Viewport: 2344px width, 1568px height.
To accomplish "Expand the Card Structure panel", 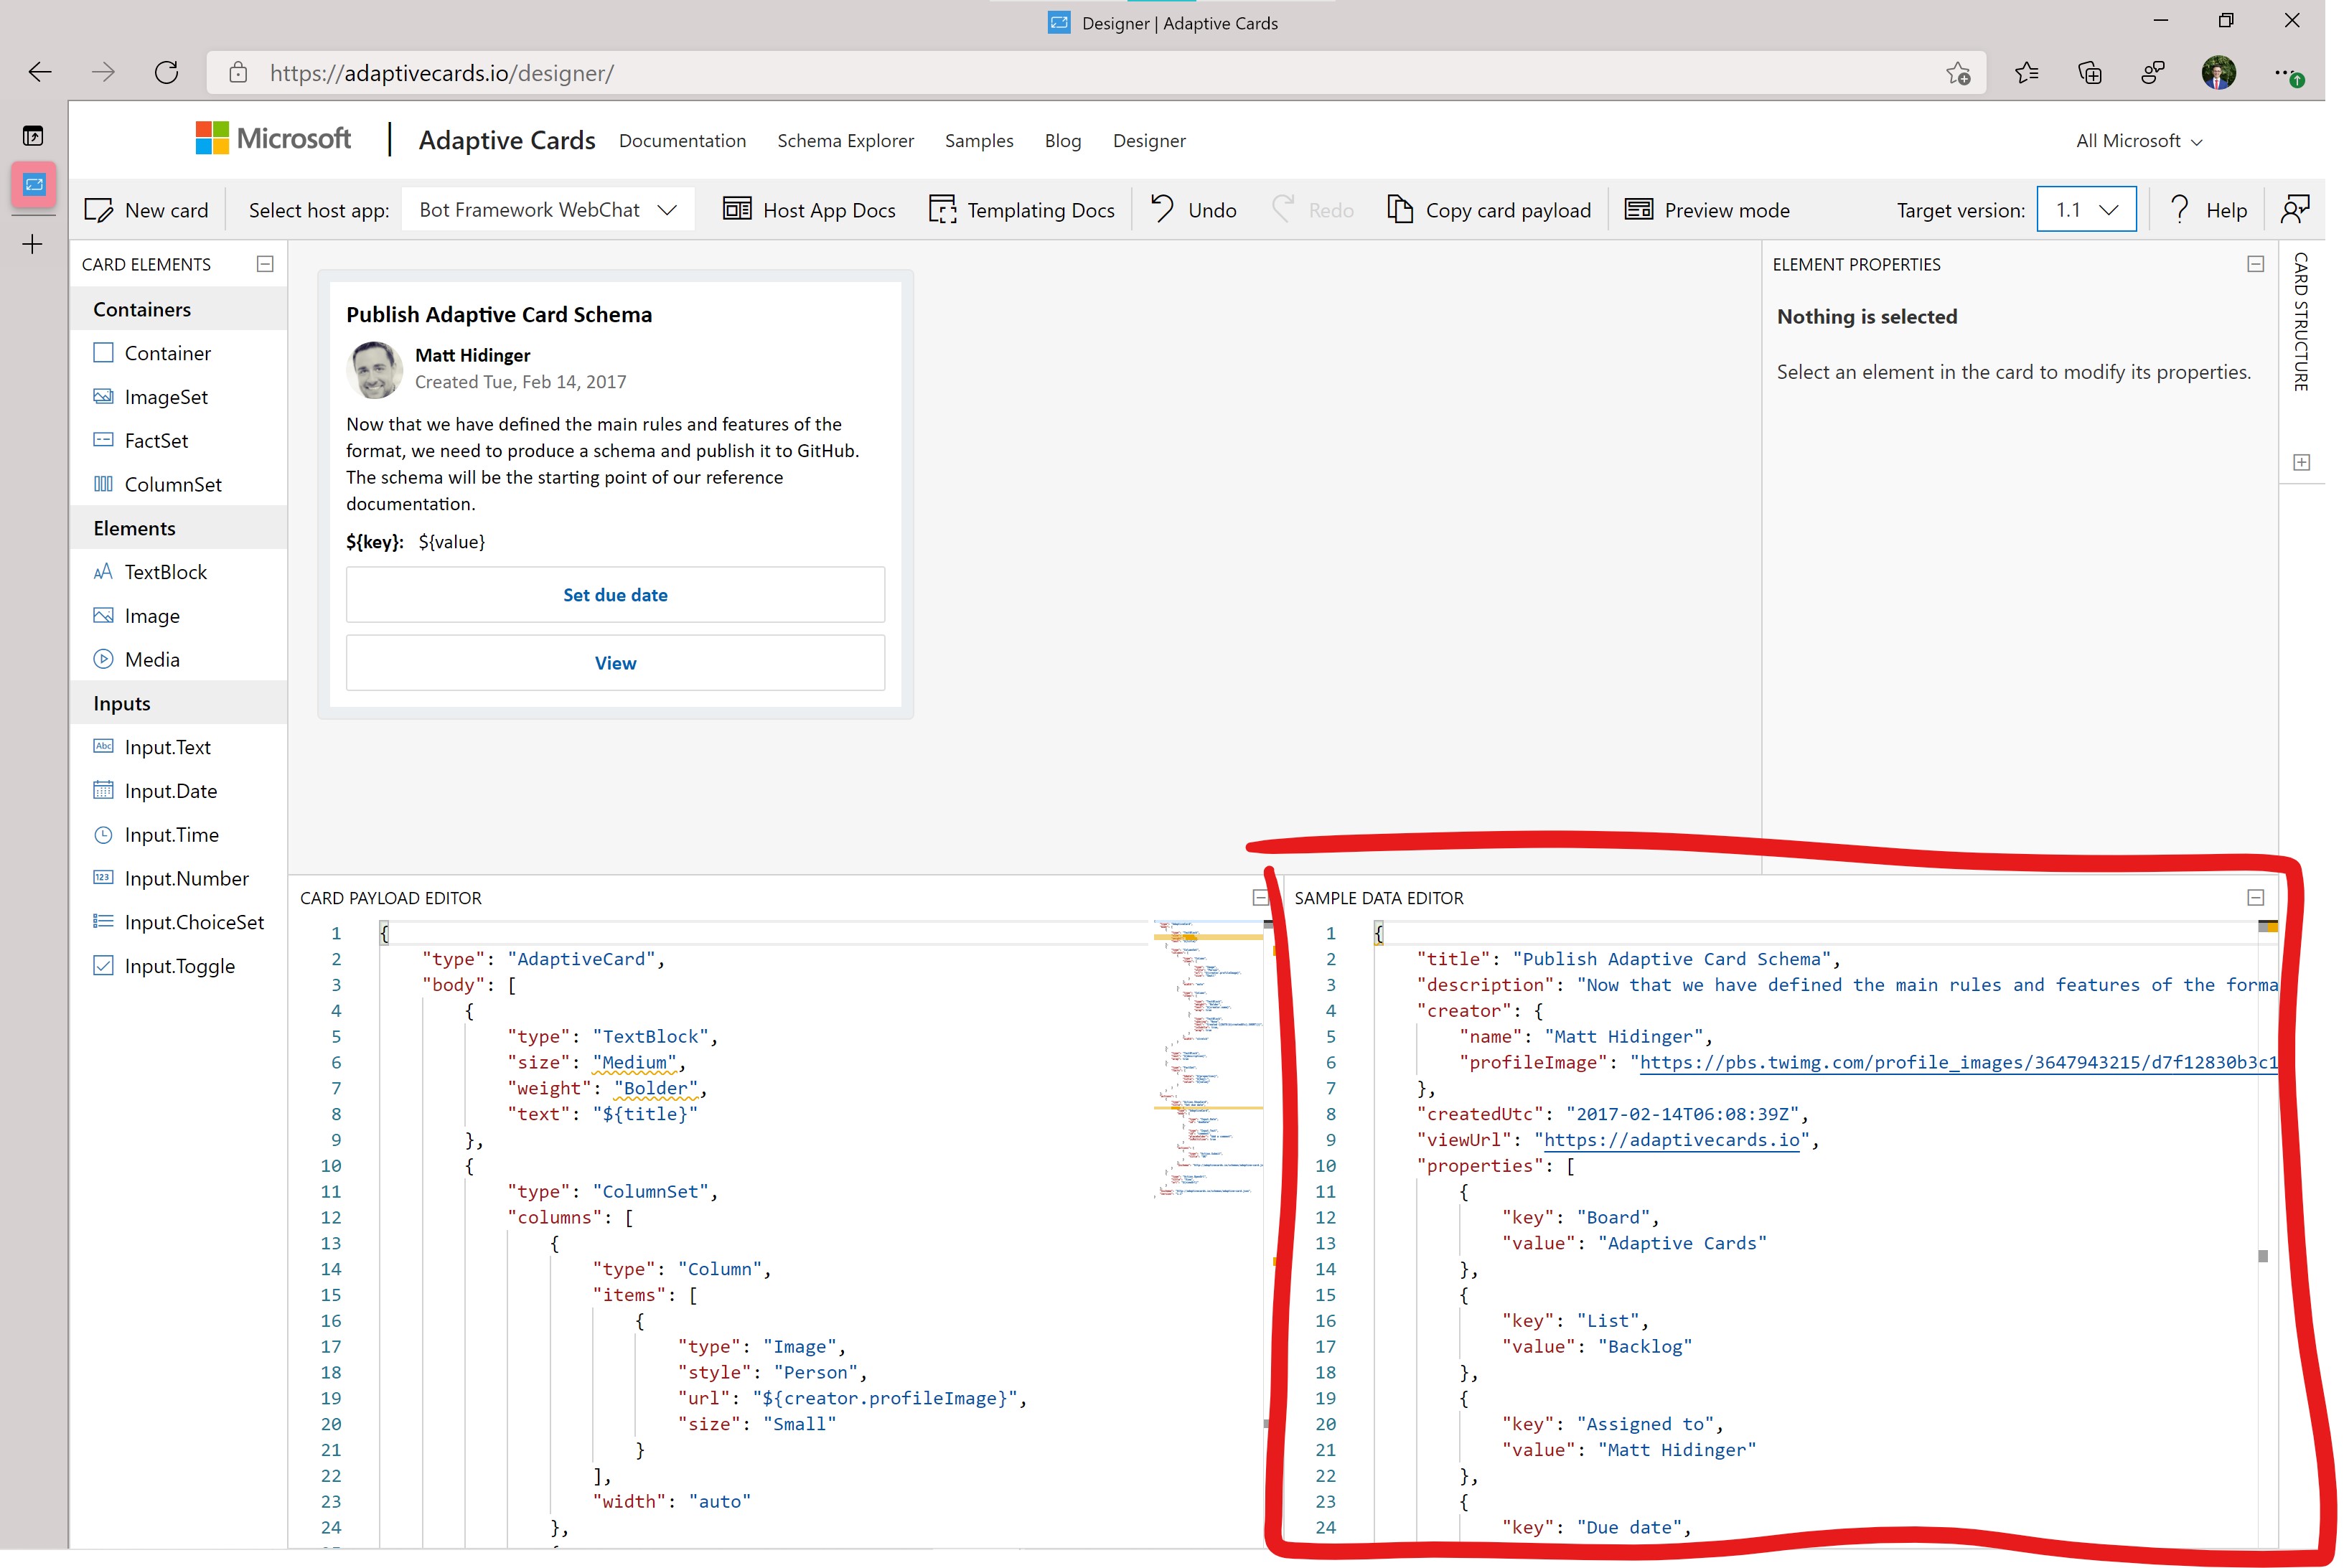I will [x=2301, y=462].
